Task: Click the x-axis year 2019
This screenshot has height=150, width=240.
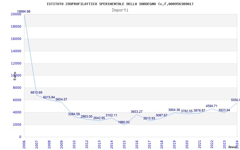Action: click(174, 145)
